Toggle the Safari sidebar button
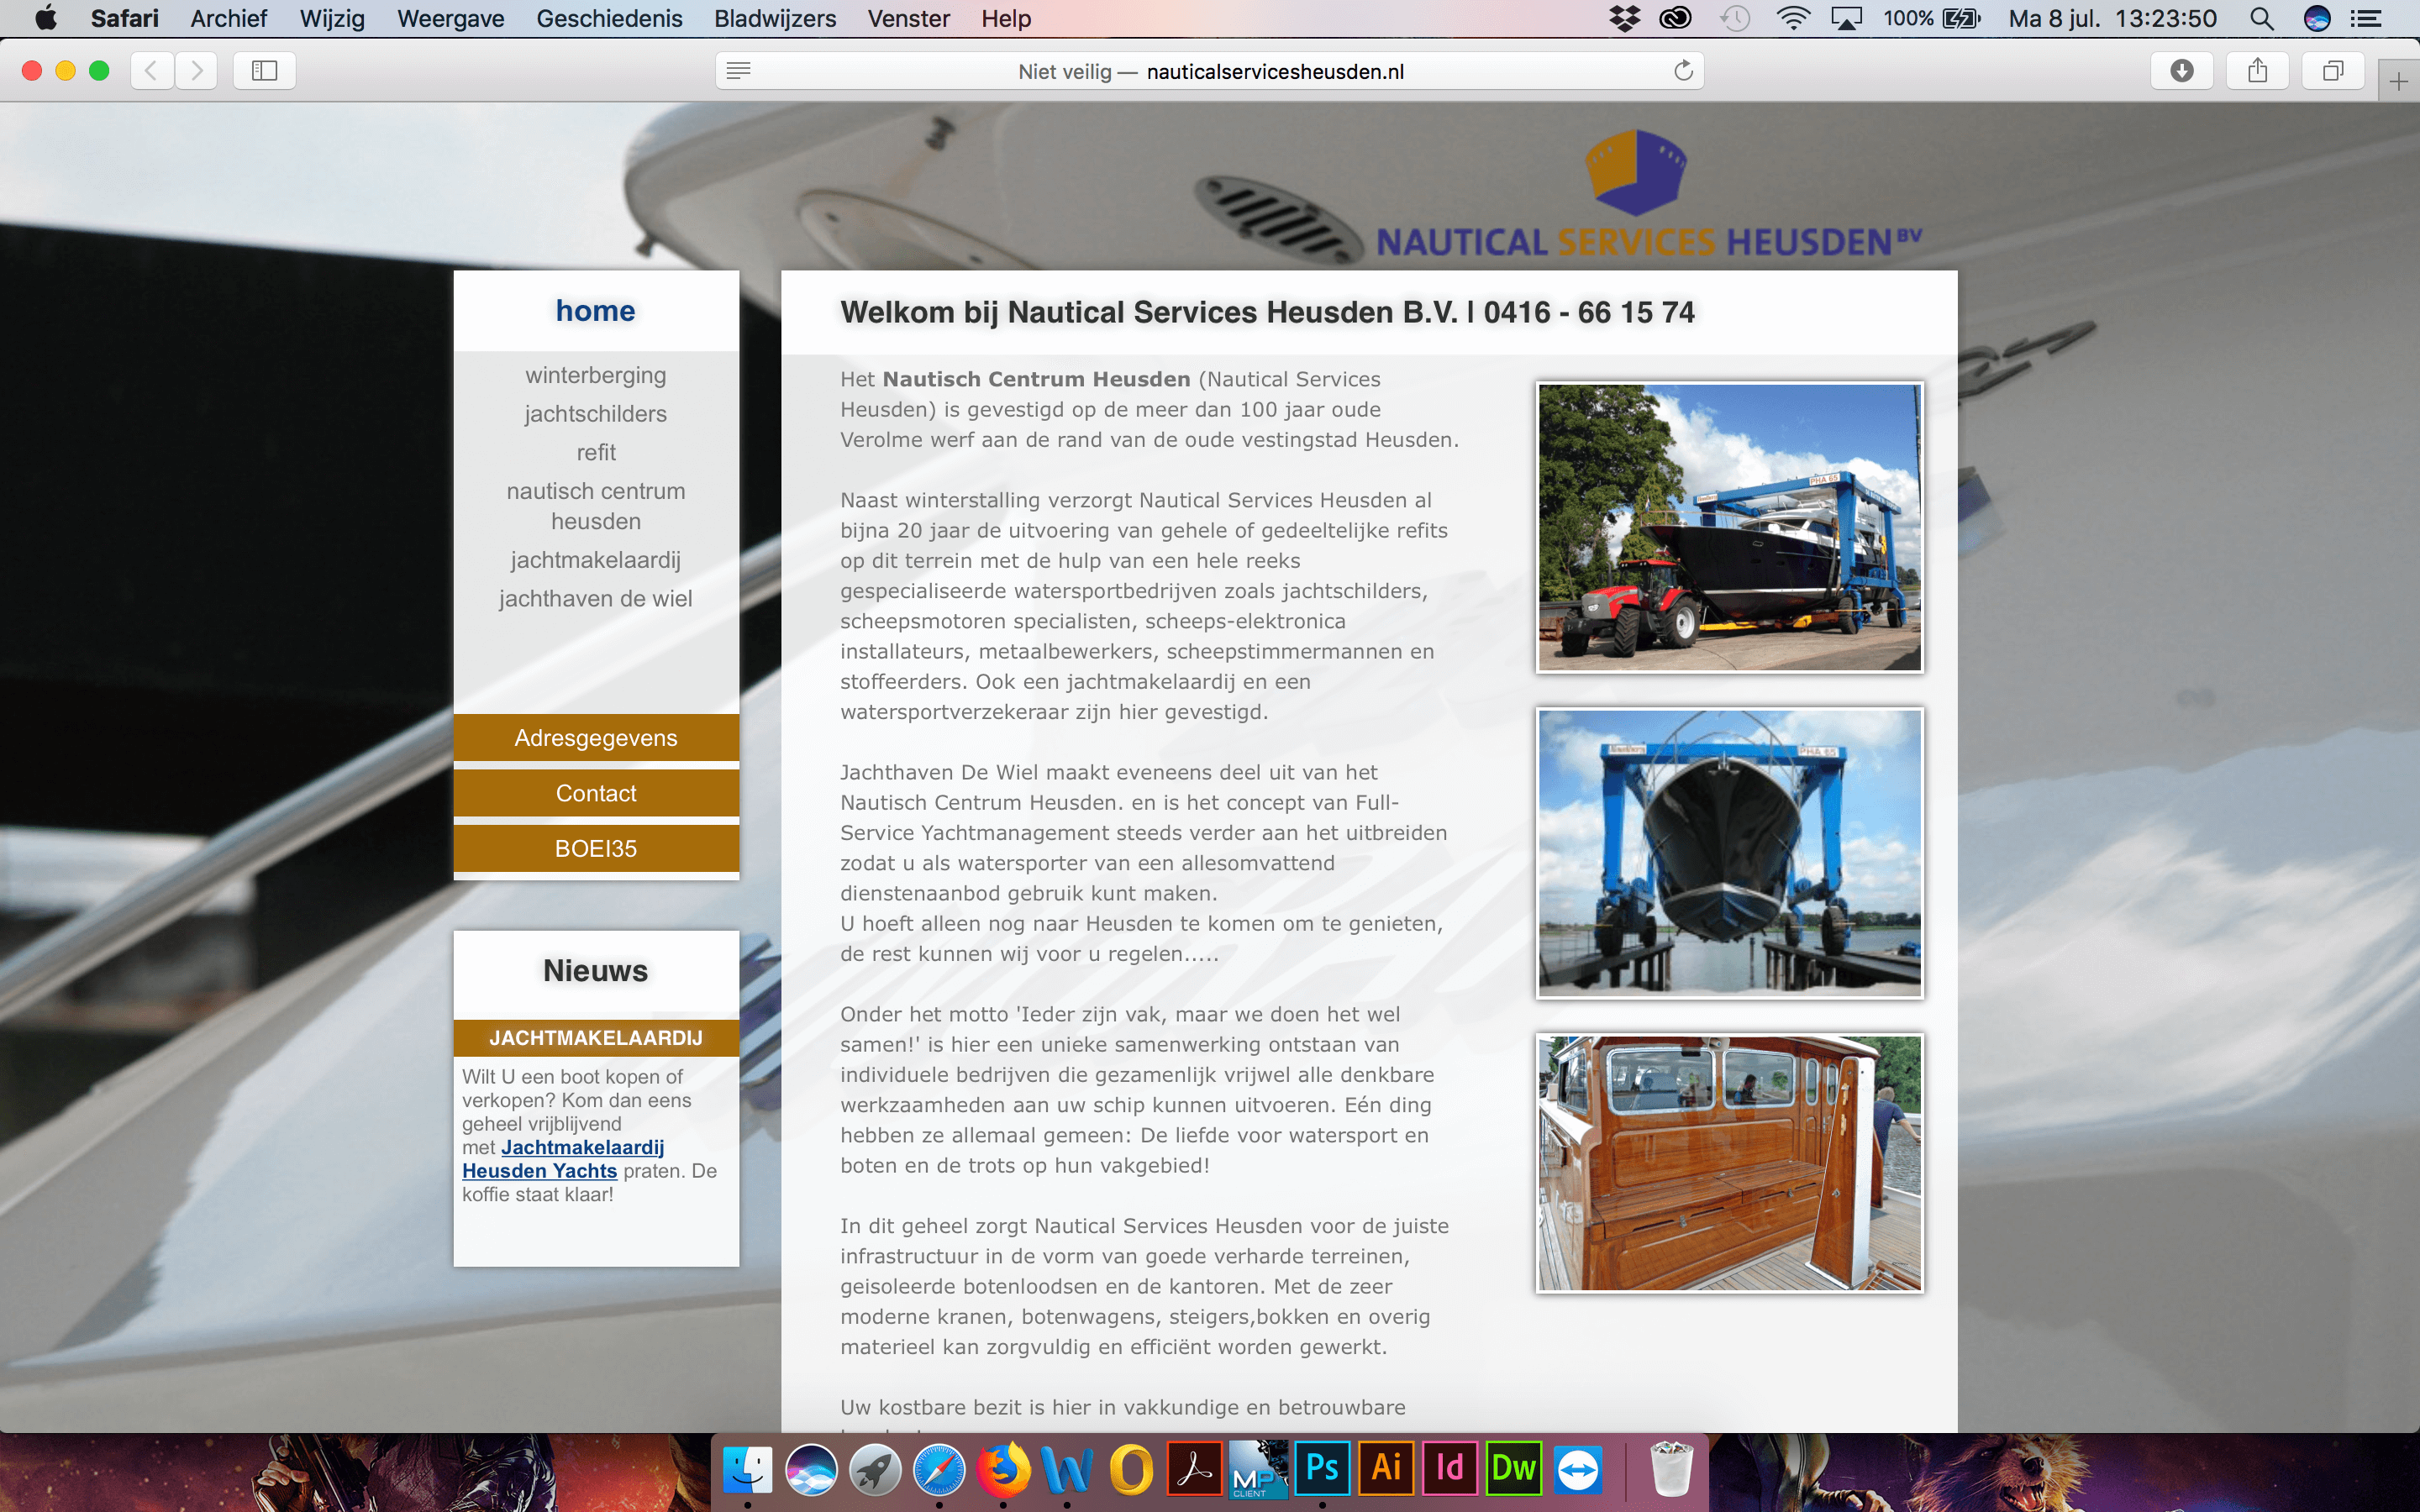Viewport: 2420px width, 1512px height. tap(264, 70)
